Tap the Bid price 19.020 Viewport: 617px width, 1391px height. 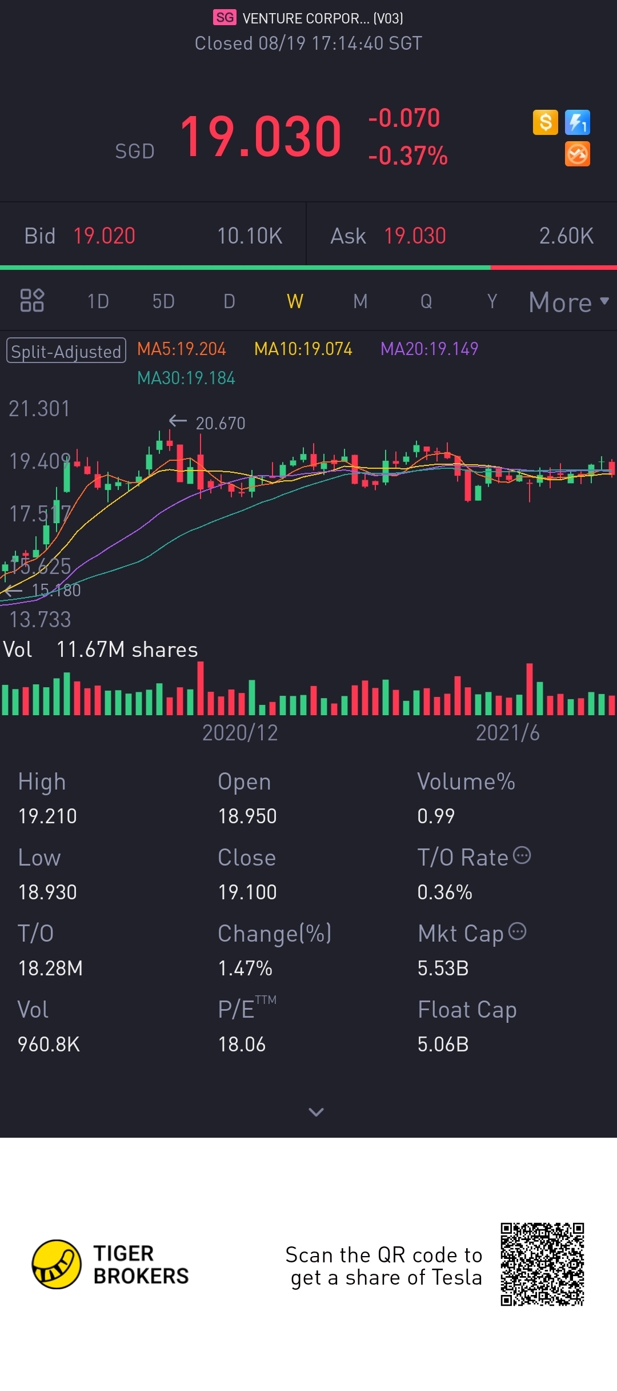(105, 236)
